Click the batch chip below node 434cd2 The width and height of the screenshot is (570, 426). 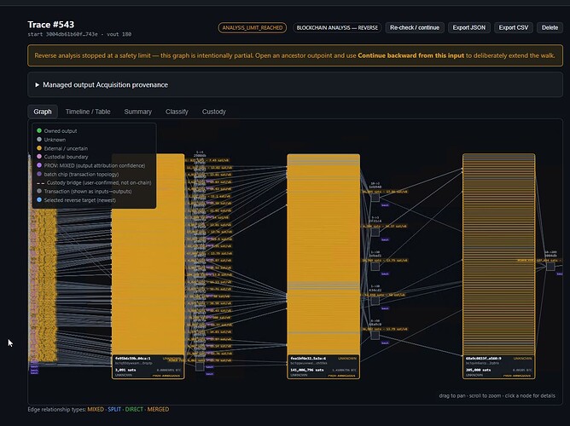click(385, 308)
